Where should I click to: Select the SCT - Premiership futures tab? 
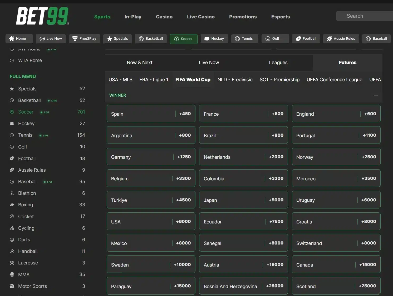point(279,80)
